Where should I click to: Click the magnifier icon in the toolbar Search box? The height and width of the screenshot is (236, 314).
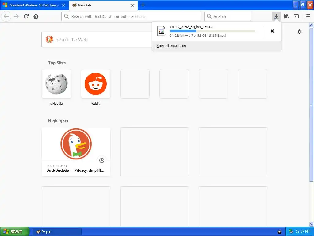[x=209, y=16]
